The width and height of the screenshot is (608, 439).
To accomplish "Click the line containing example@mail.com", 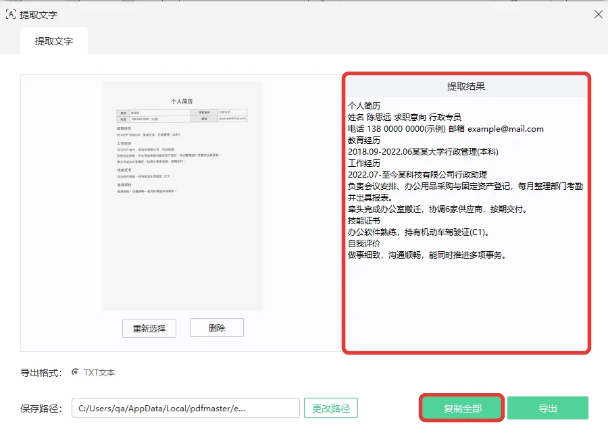I will [x=446, y=129].
